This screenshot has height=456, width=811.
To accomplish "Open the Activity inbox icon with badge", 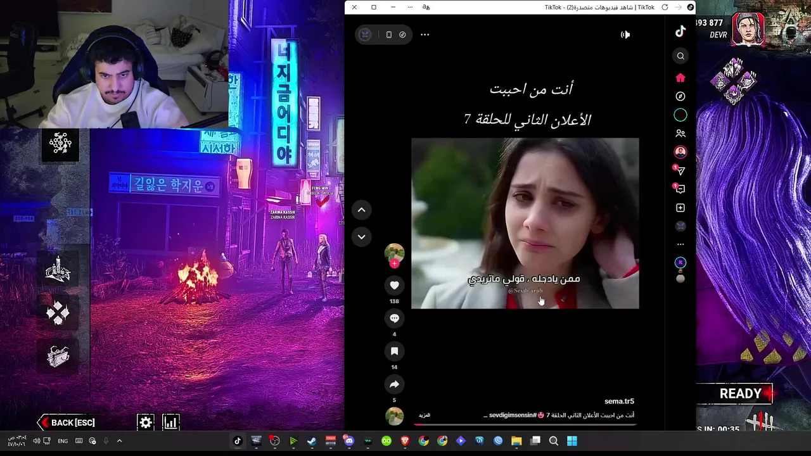I will pyautogui.click(x=680, y=189).
